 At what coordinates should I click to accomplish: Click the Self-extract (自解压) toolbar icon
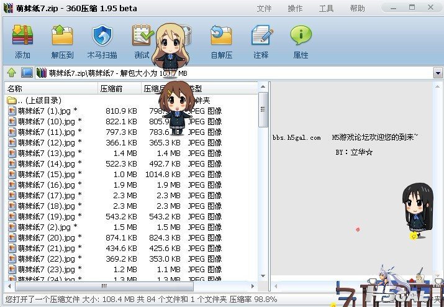221,35
